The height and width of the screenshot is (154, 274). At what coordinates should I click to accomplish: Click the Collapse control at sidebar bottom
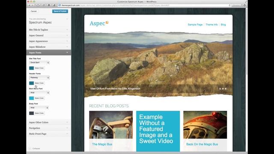click(x=34, y=148)
